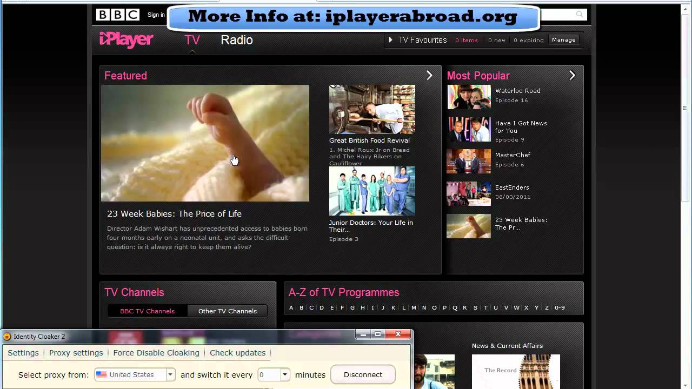Select letter Z in A-Z list
The height and width of the screenshot is (389, 692).
pyautogui.click(x=547, y=308)
